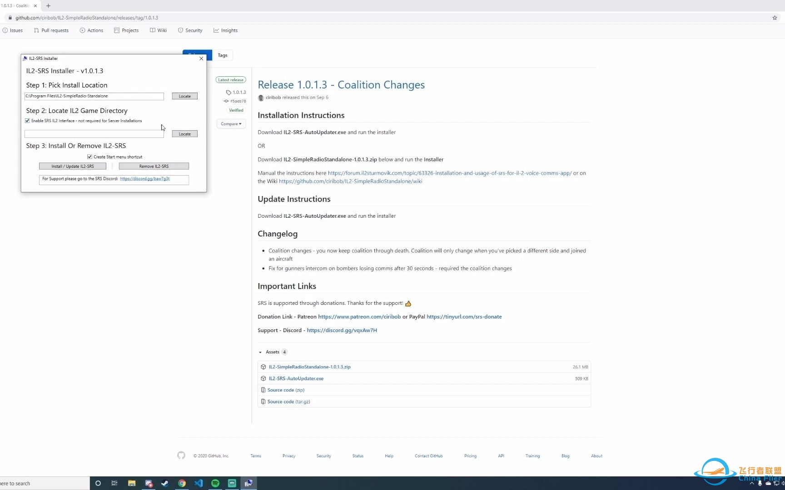785x490 pixels.
Task: Toggle Enable SRS IL2 Interface checkbox
Action: point(27,121)
